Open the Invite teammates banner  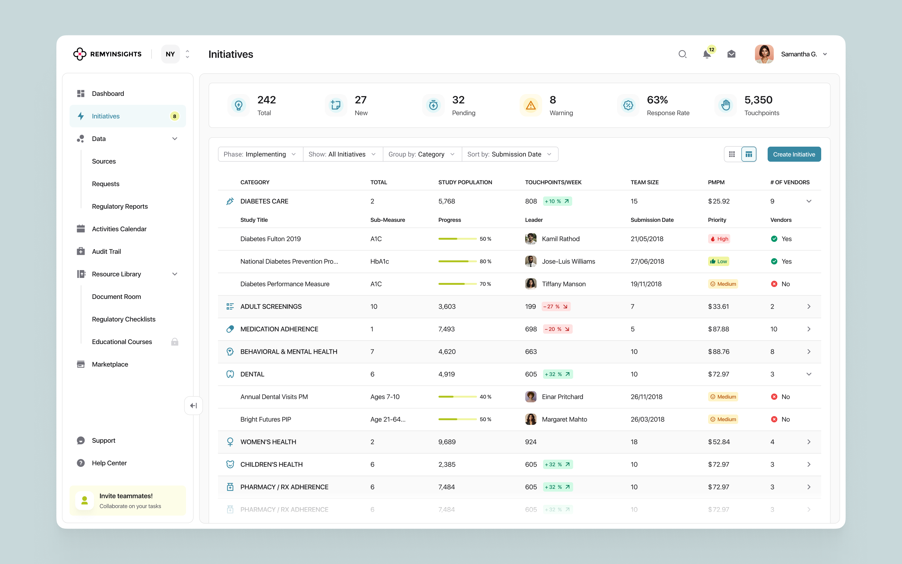[x=127, y=501]
